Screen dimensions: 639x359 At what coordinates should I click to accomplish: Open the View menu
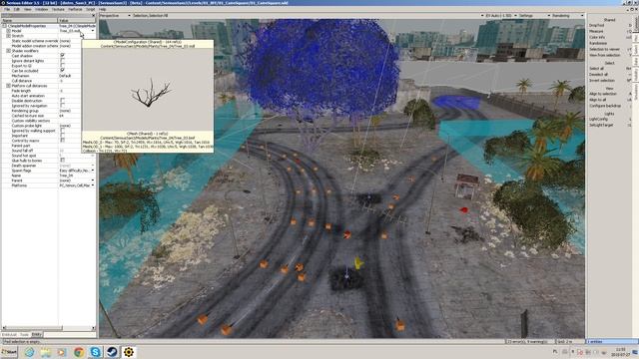[28, 9]
